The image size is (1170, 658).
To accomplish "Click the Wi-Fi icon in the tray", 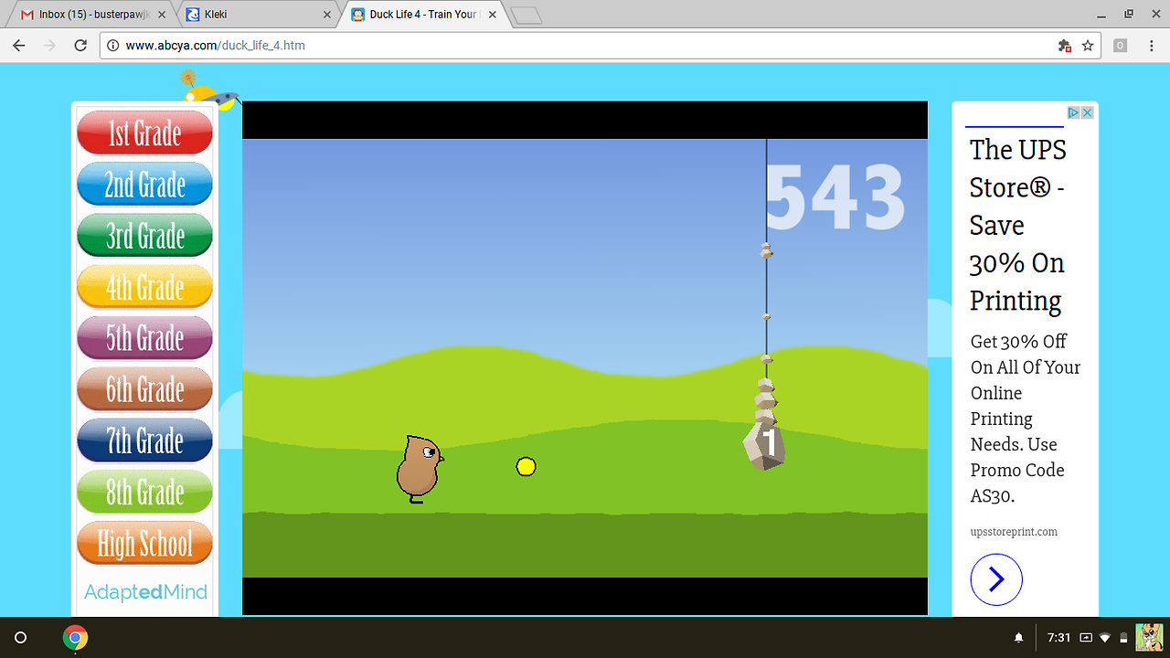I will pos(1105,637).
